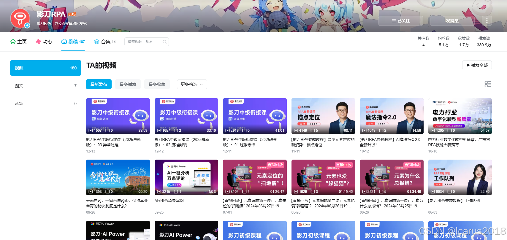Send a message with 发消息 button
The image size is (507, 240).
pyautogui.click(x=452, y=21)
